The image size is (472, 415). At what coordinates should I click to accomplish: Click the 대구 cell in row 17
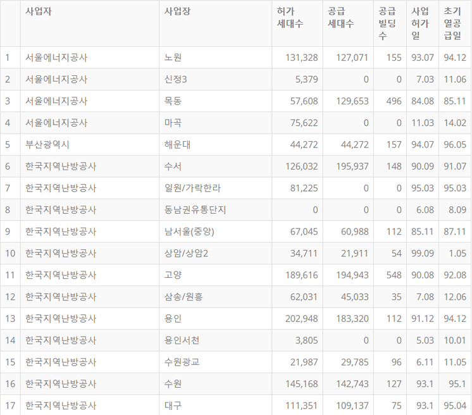tap(173, 406)
